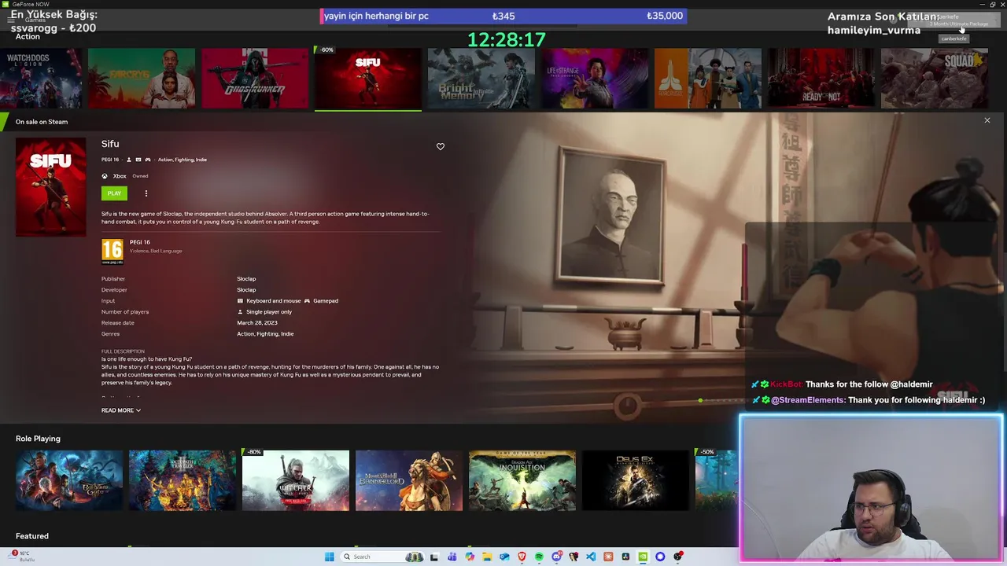The image size is (1007, 566).
Task: Open the Baldur's Gate 3 tile
Action: coord(69,480)
